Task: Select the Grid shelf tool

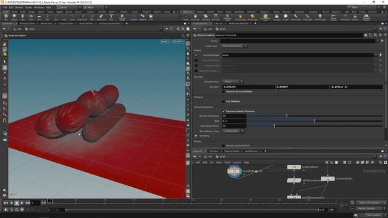Action: pos(39,18)
